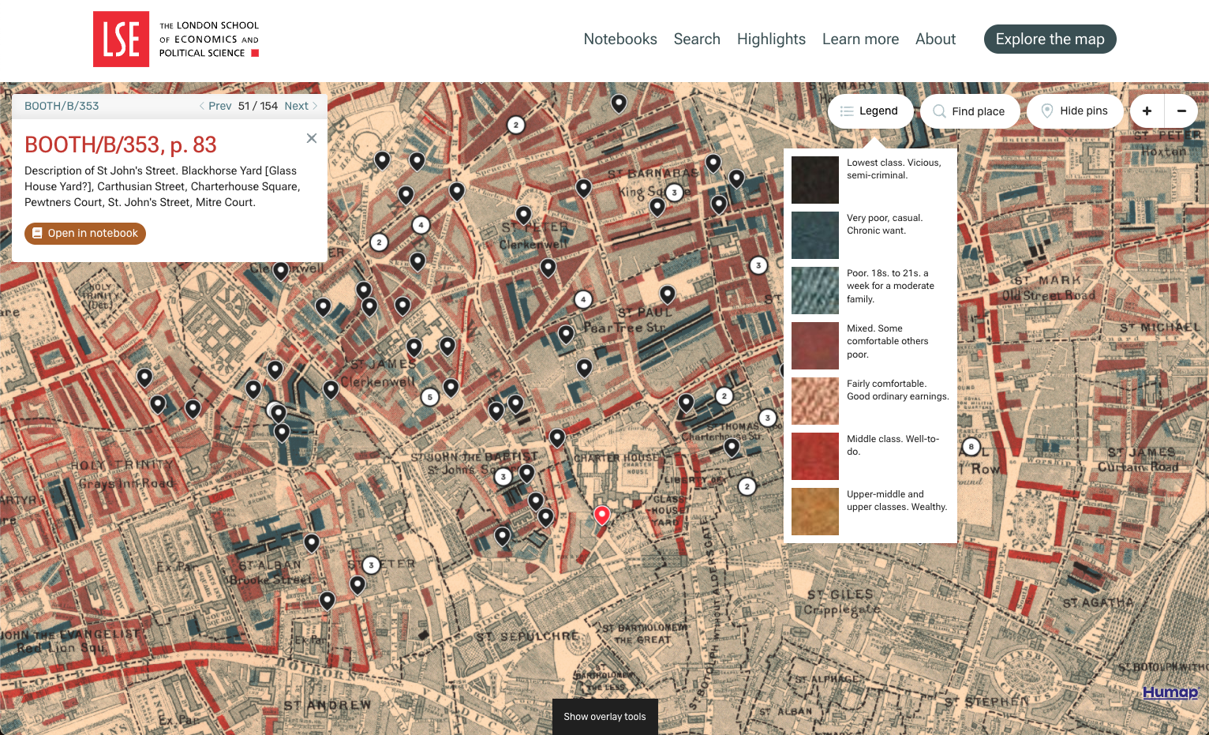Click cluster pin 3 near King Square

pos(674,192)
